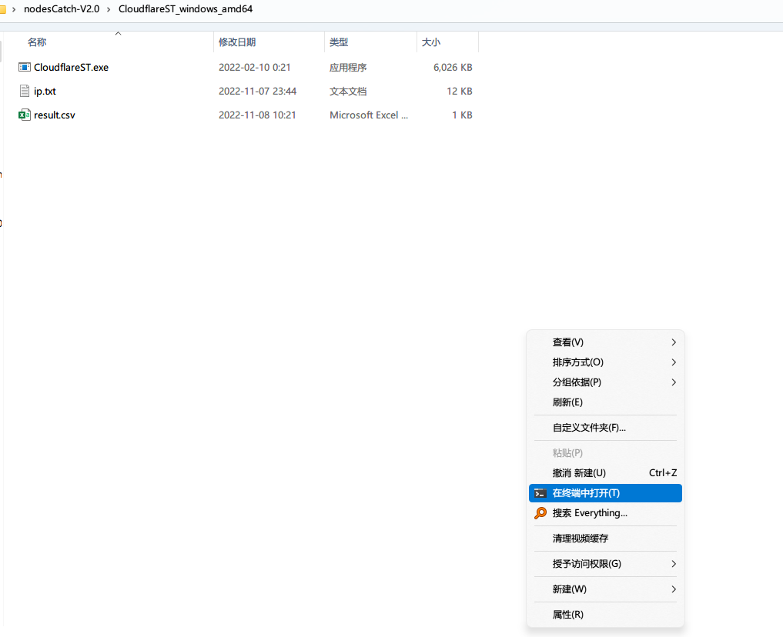
Task: Navigate to nodesCatch-V2.0 in breadcrumb
Action: pos(62,9)
